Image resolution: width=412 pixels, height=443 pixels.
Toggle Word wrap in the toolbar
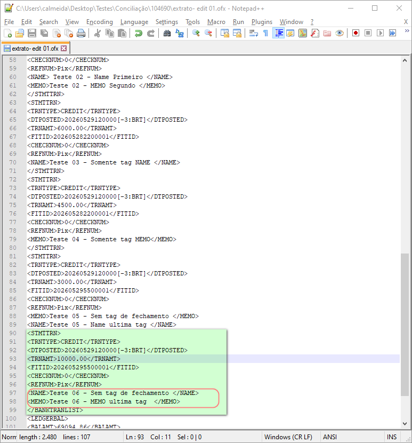coord(253,33)
